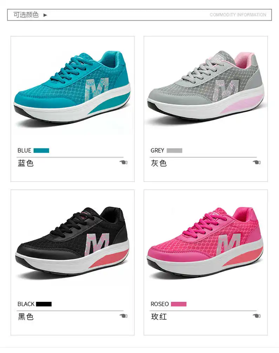279x353 pixels.
Task: Select the GREY color swatch
Action: coord(174,151)
